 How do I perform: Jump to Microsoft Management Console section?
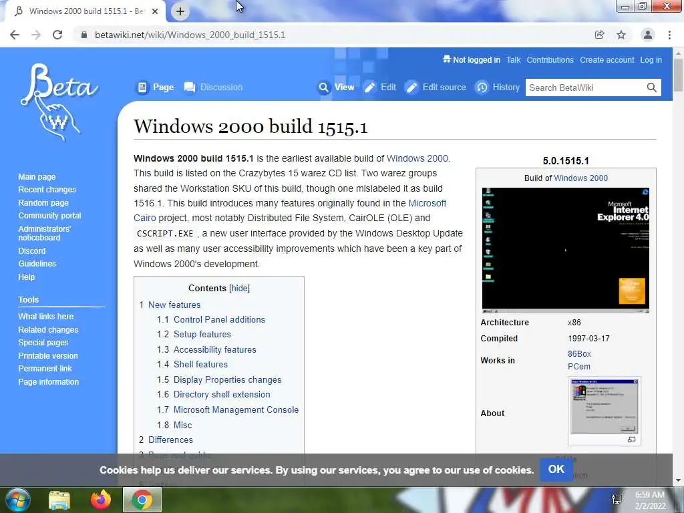236,410
